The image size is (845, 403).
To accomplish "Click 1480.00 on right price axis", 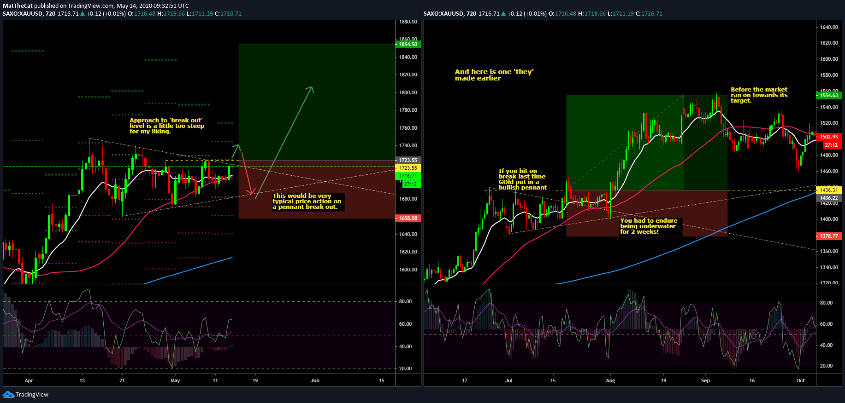I will (829, 155).
